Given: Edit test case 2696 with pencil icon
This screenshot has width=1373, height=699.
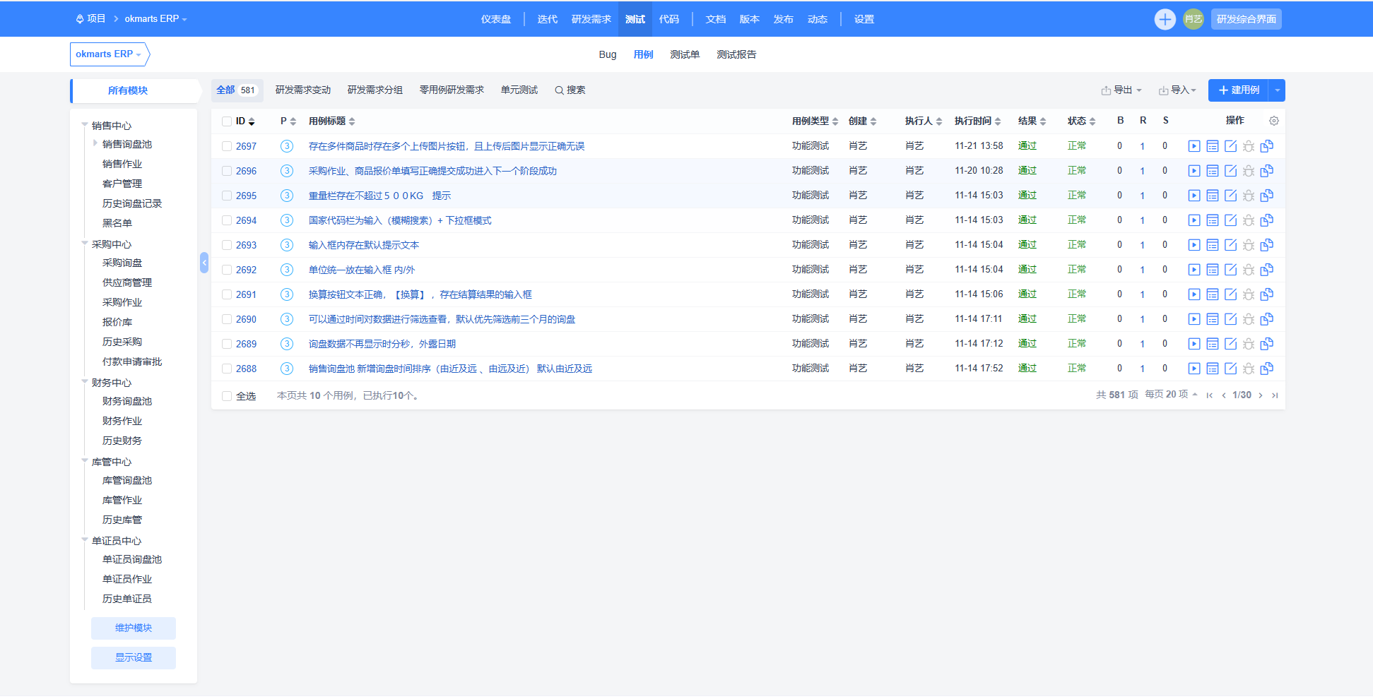Looking at the screenshot, I should tap(1230, 171).
